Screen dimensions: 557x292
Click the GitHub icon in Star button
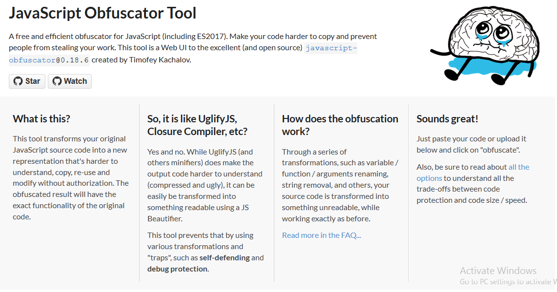(x=18, y=81)
